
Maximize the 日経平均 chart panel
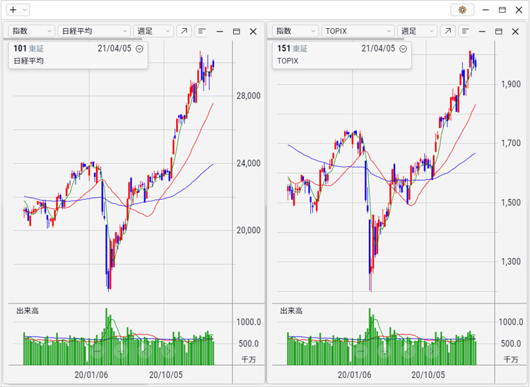coord(236,31)
